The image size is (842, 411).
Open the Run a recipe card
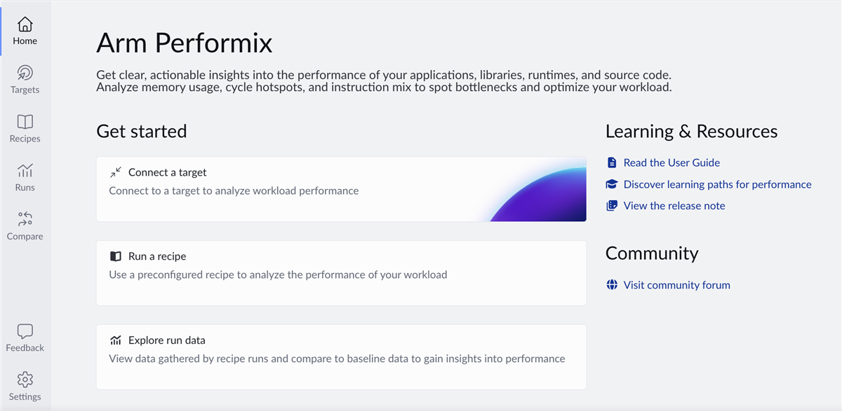coord(341,273)
